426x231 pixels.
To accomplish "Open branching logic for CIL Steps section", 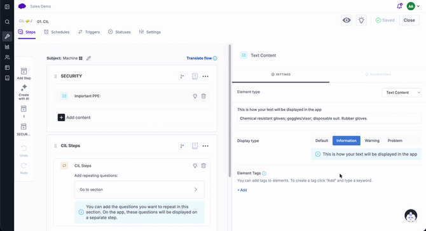I will tap(182, 146).
